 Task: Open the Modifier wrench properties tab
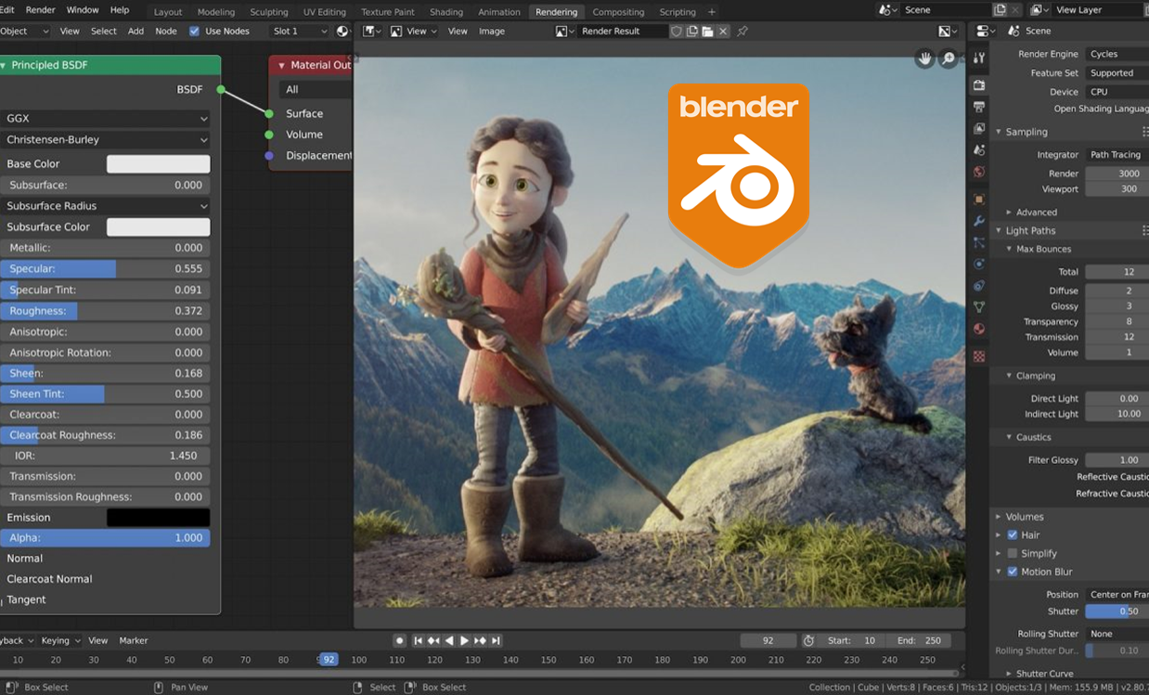click(979, 221)
